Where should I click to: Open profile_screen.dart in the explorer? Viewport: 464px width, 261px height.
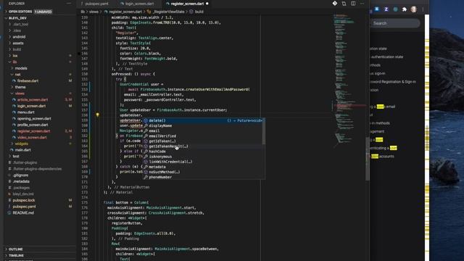[x=33, y=125]
